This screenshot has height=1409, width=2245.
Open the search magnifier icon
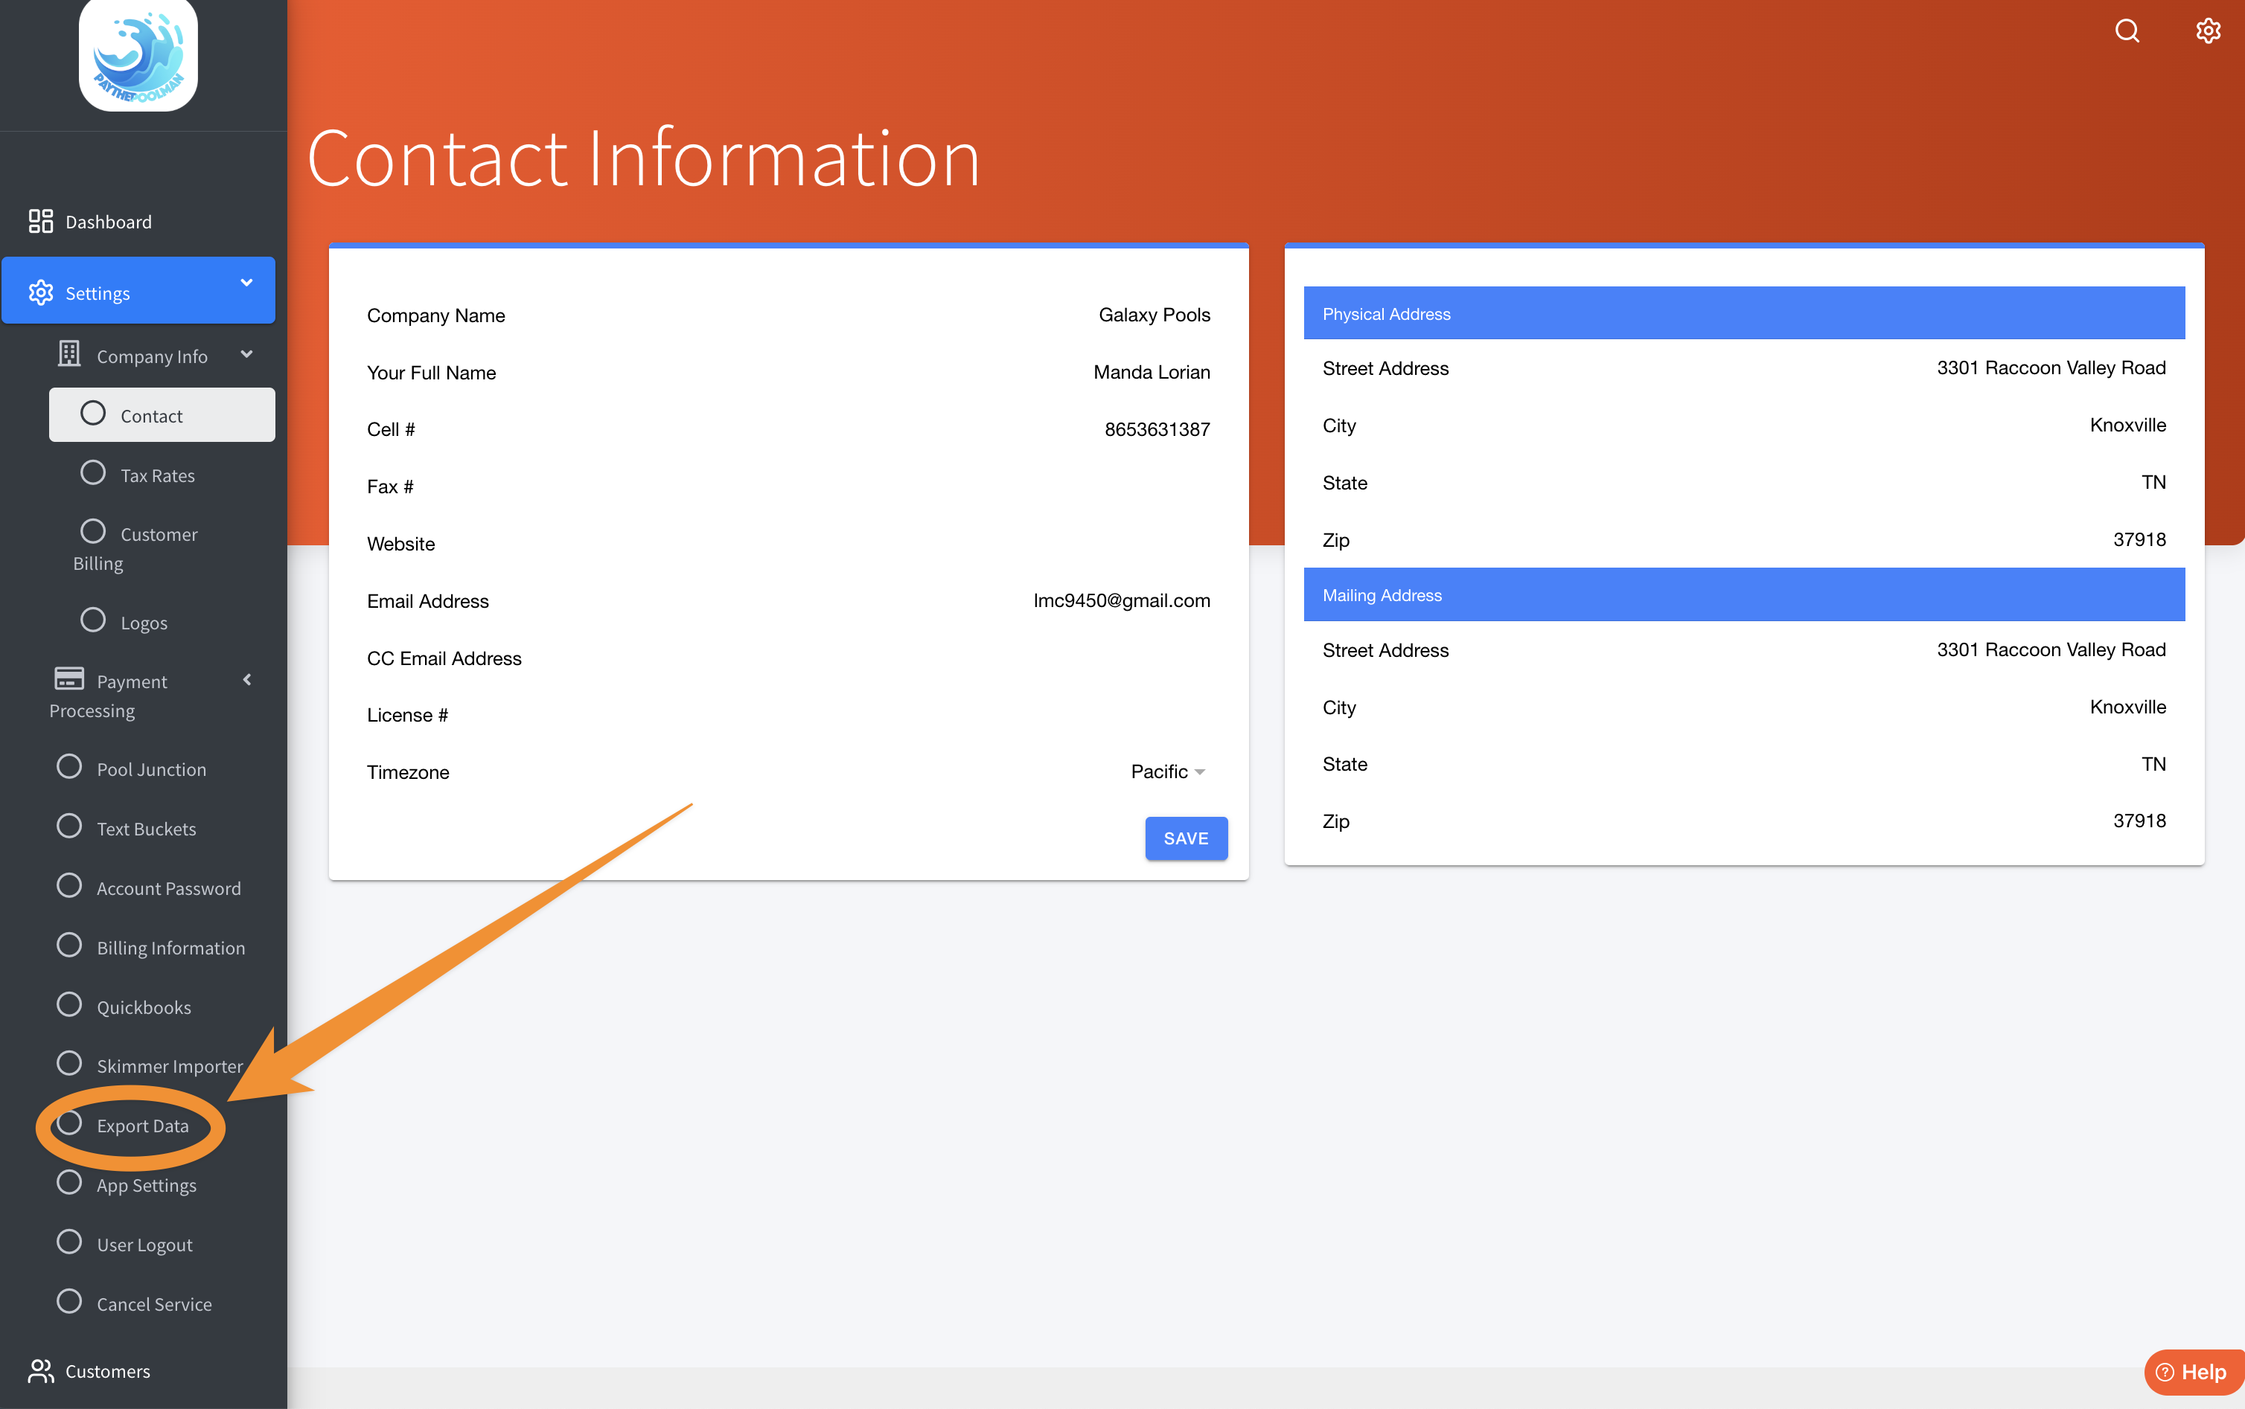(2127, 31)
